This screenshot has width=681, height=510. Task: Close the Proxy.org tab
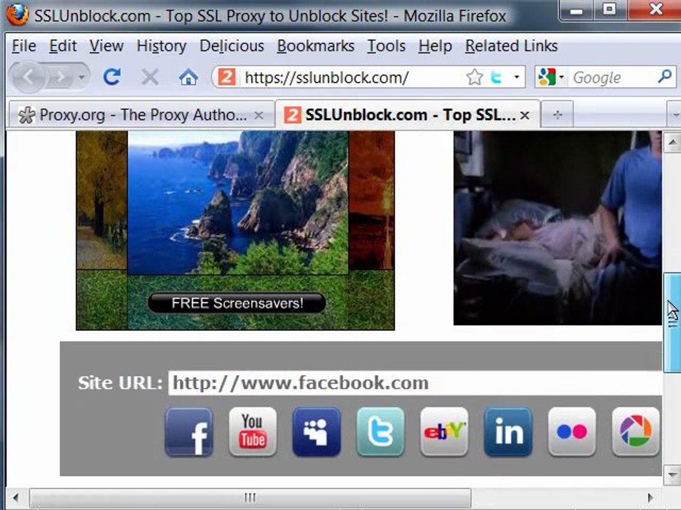(259, 115)
